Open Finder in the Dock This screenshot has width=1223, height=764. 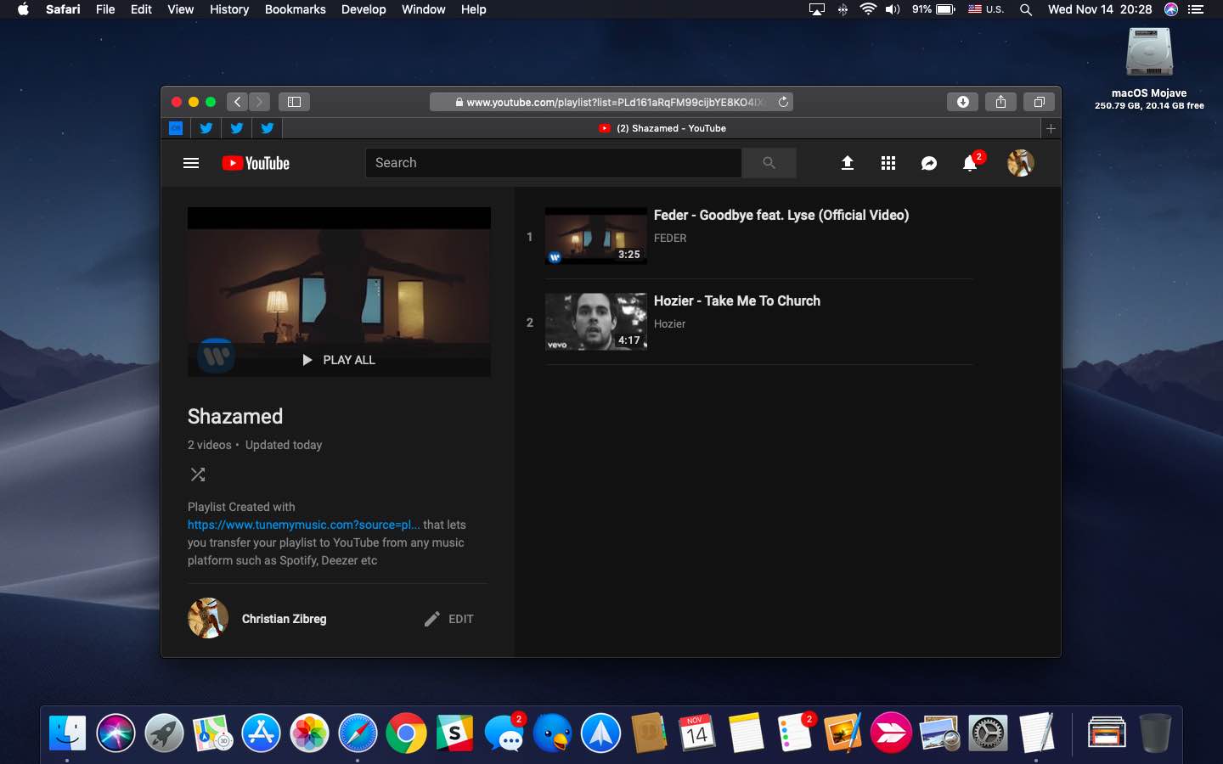67,733
